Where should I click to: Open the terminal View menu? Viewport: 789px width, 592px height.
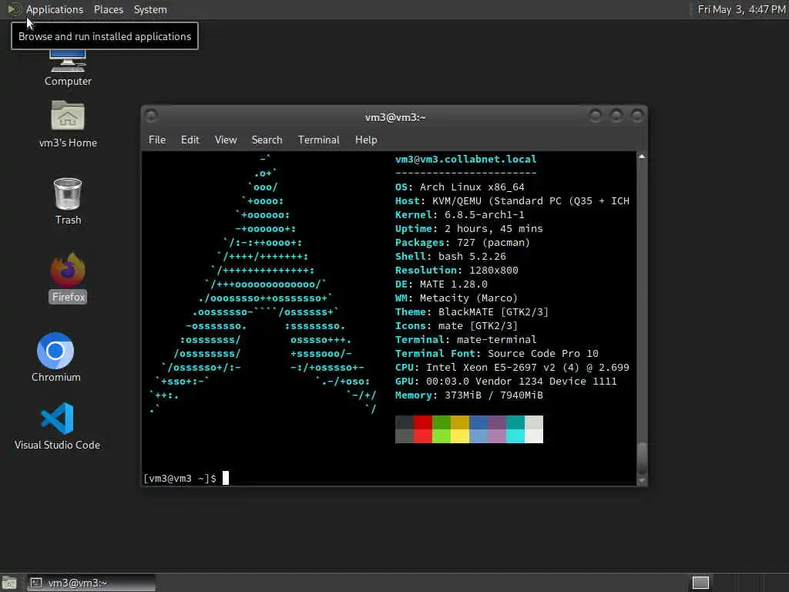tap(226, 140)
